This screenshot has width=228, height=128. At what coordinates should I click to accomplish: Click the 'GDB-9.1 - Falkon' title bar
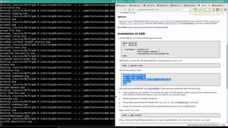click(172, 1)
